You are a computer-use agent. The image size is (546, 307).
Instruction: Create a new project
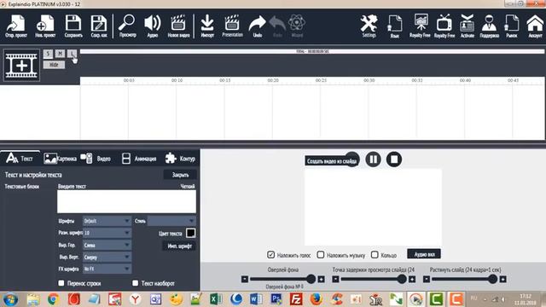(x=45, y=26)
